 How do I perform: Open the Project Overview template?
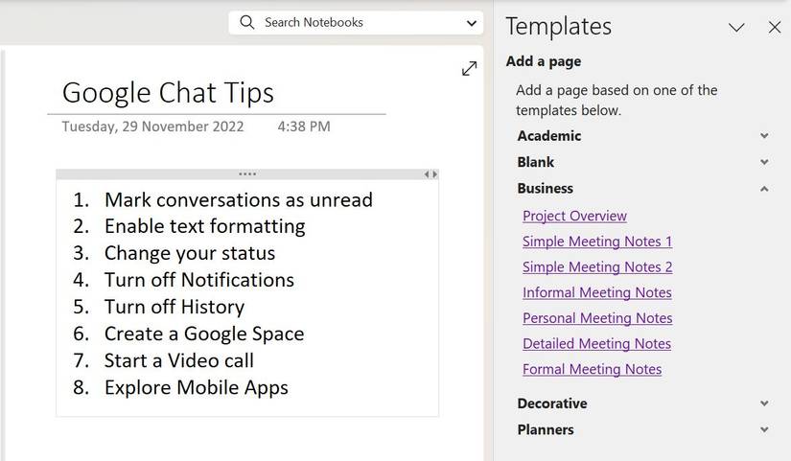point(574,216)
